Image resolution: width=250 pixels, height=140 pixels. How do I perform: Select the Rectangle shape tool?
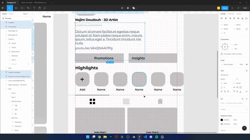tap(22, 8)
